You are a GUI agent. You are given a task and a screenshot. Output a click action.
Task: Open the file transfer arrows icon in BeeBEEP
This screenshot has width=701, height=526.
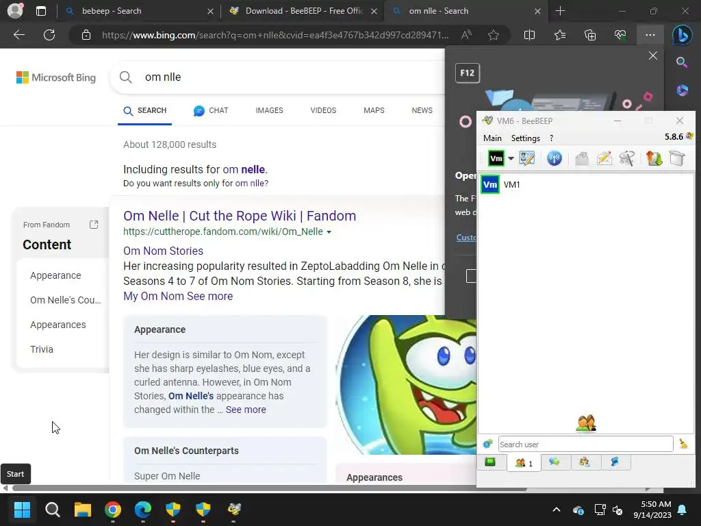(x=654, y=158)
